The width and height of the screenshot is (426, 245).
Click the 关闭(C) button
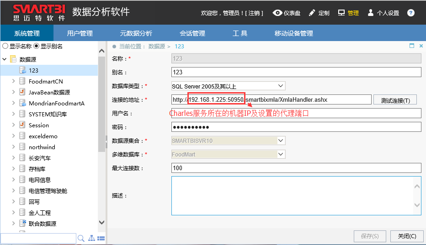tap(407, 236)
